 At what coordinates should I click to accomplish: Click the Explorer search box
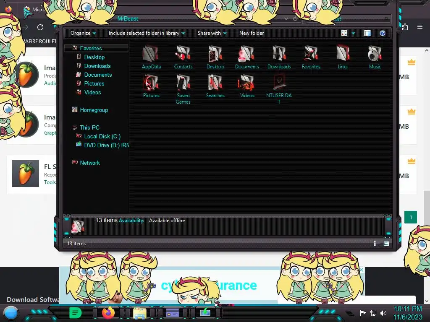point(348,18)
